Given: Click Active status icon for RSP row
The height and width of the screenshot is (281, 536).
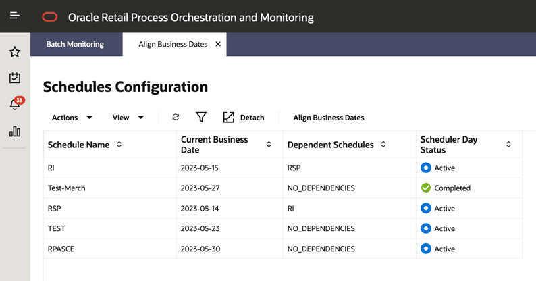Looking at the screenshot, I should [x=425, y=208].
